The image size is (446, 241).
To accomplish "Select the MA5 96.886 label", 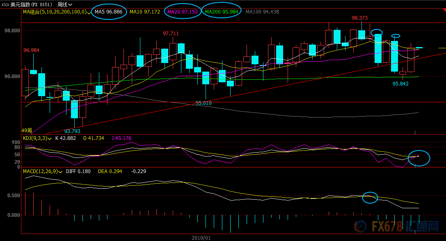I will point(108,11).
